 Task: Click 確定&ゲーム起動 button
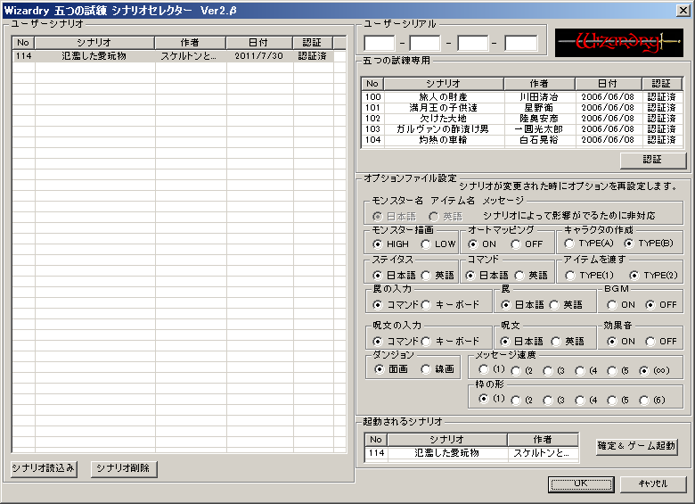click(636, 445)
